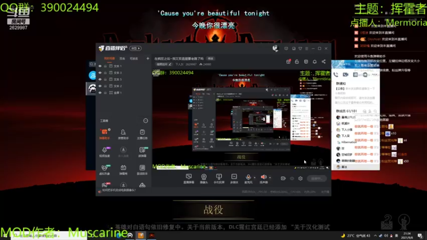Click the record video icon near settings
This screenshot has height=240, width=427.
click(283, 179)
